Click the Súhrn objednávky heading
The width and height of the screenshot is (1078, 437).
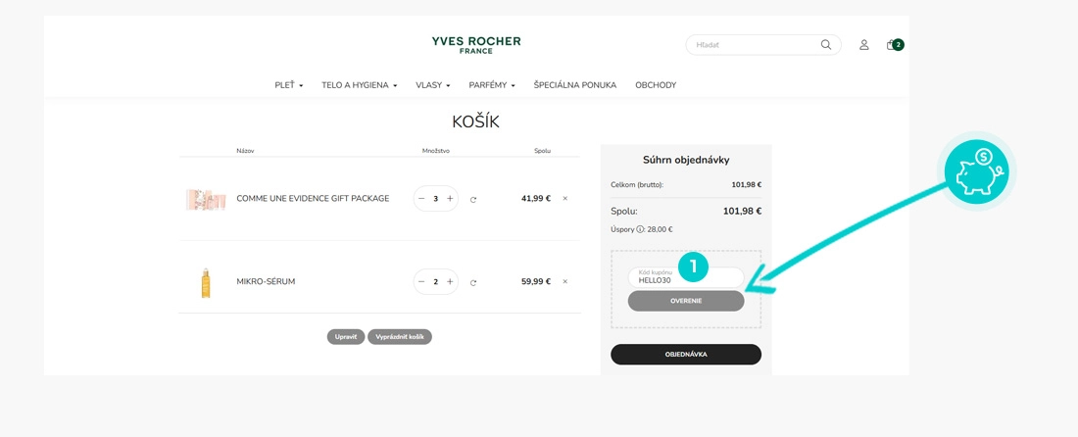685,160
